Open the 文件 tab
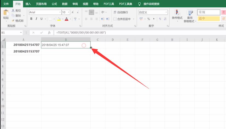This screenshot has width=226, height=129. pyautogui.click(x=6, y=4)
